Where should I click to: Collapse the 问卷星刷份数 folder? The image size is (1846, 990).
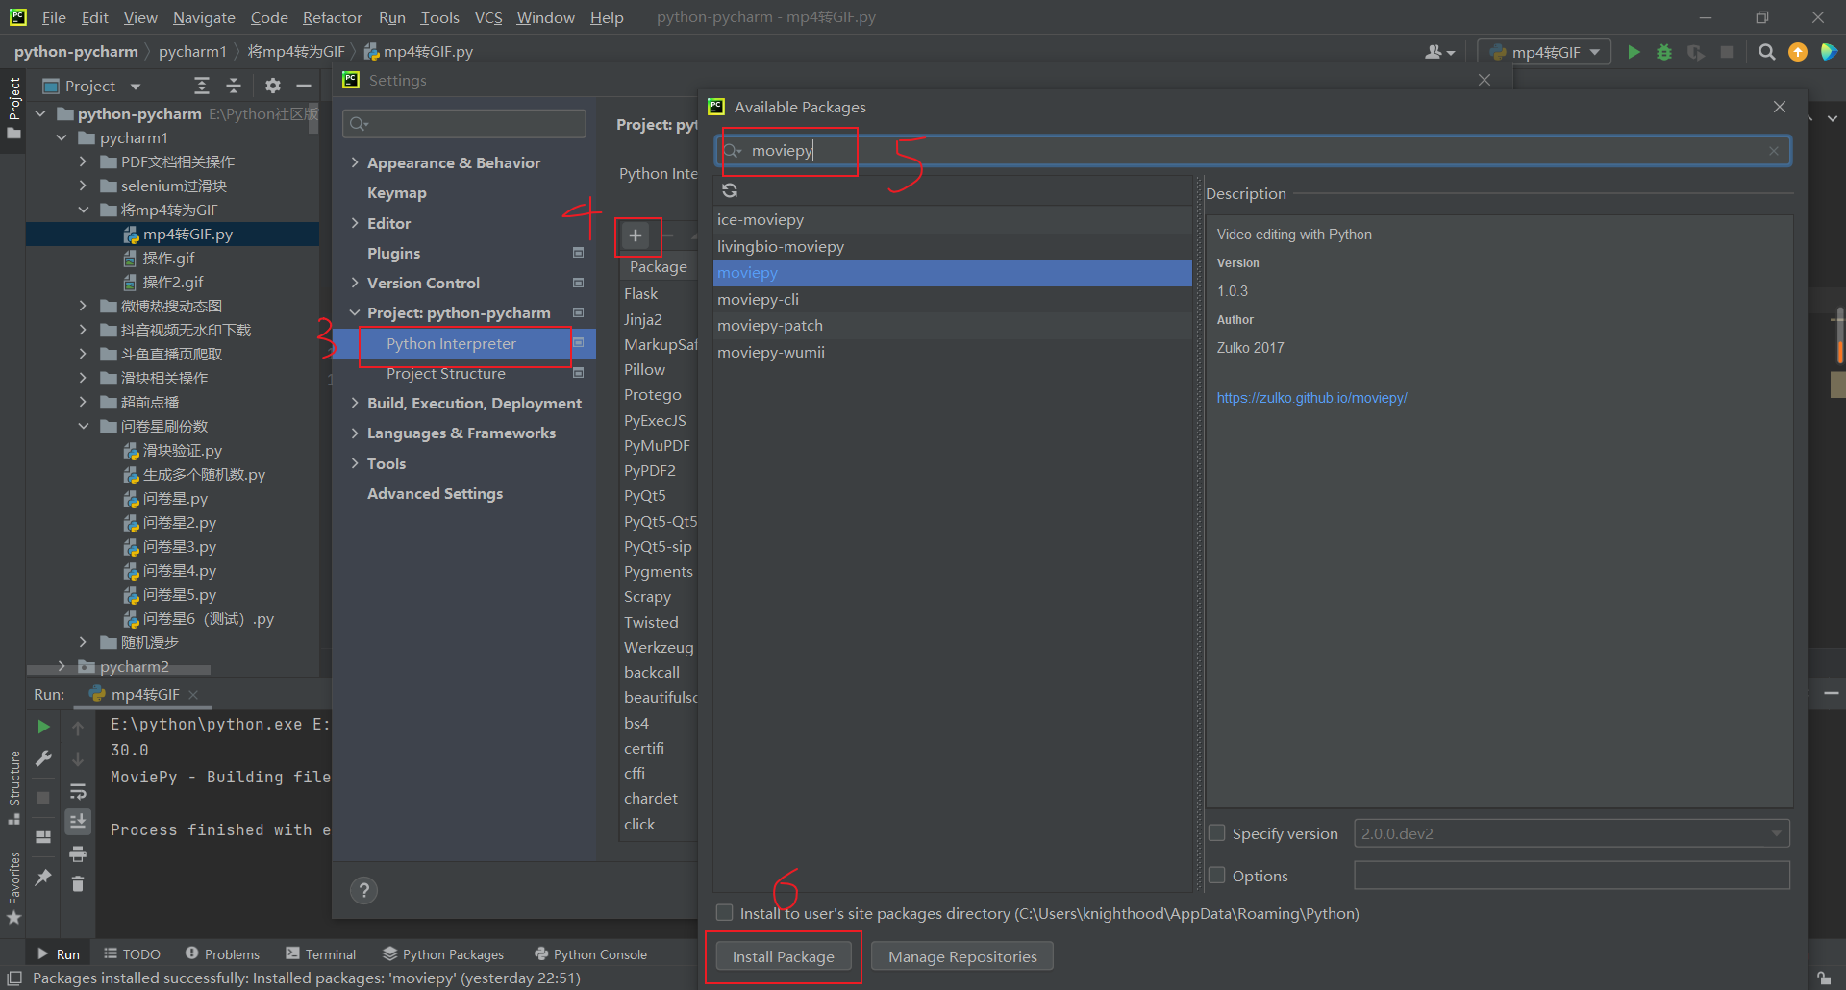pyautogui.click(x=83, y=426)
